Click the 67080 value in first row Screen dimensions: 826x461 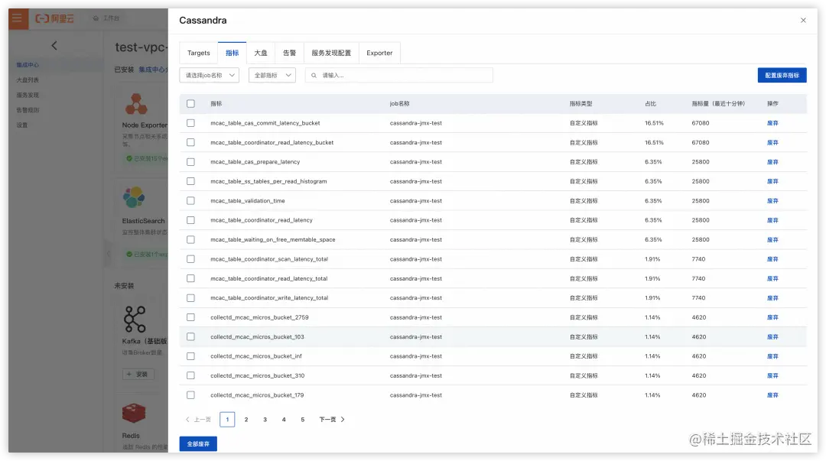(700, 123)
